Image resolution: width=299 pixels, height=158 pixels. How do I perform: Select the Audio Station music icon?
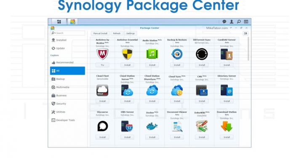click(x=152, y=54)
